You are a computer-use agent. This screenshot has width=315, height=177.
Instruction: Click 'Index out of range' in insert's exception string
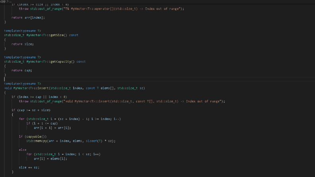pyautogui.click(x=203, y=101)
